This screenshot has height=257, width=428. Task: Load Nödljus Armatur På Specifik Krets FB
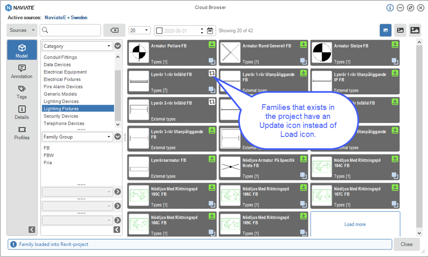[304, 159]
